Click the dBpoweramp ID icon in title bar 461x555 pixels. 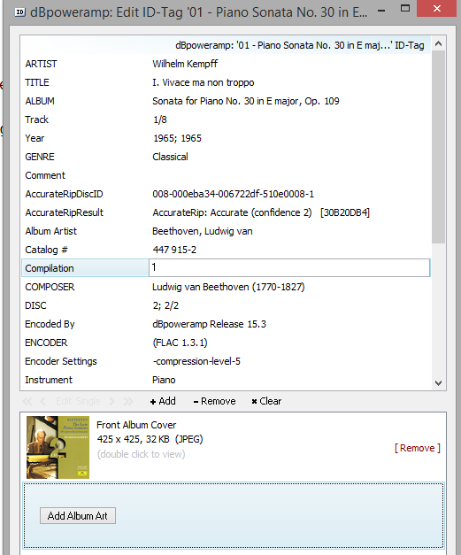point(19,12)
